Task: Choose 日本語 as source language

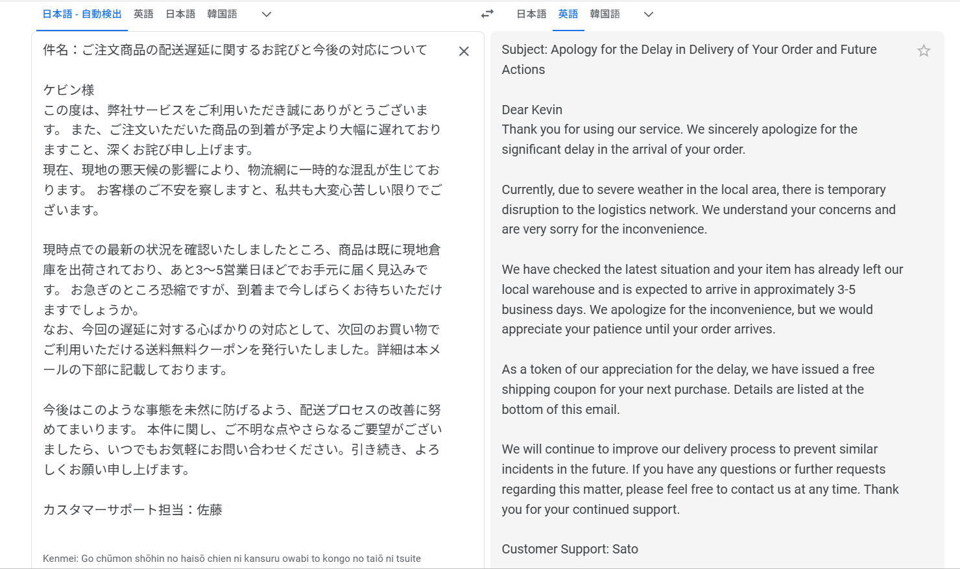Action: pyautogui.click(x=180, y=14)
